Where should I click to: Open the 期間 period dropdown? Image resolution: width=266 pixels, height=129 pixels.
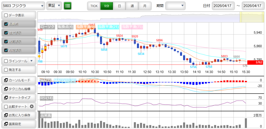point(175,5)
